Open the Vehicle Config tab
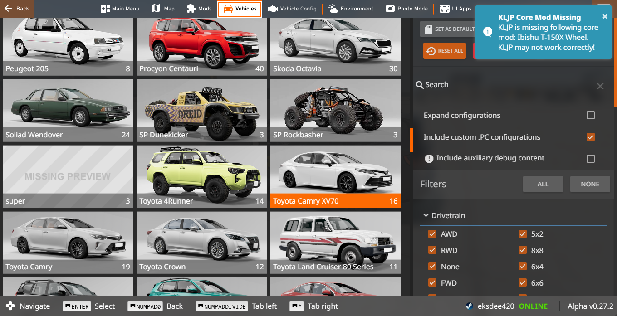This screenshot has width=617, height=316. coord(292,9)
